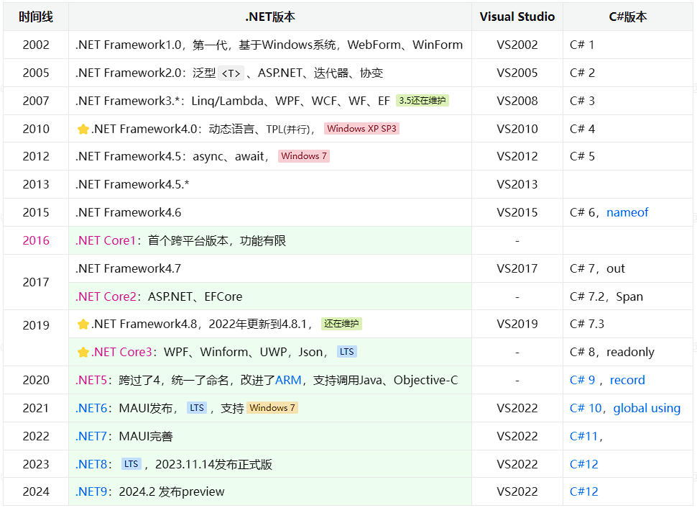Open the ARM link in .NET5 row
Image resolution: width=697 pixels, height=508 pixels.
point(288,380)
